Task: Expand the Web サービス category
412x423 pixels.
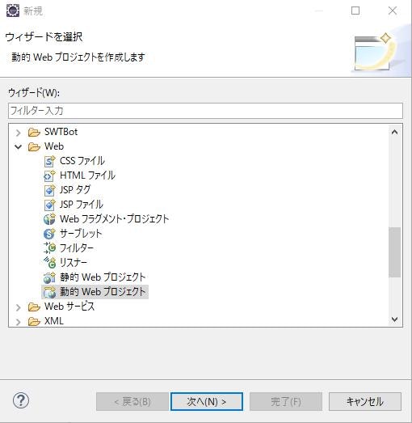Action: [19, 307]
